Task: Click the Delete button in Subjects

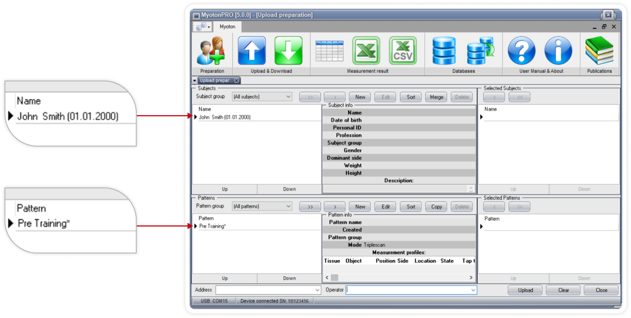Action: coord(462,97)
